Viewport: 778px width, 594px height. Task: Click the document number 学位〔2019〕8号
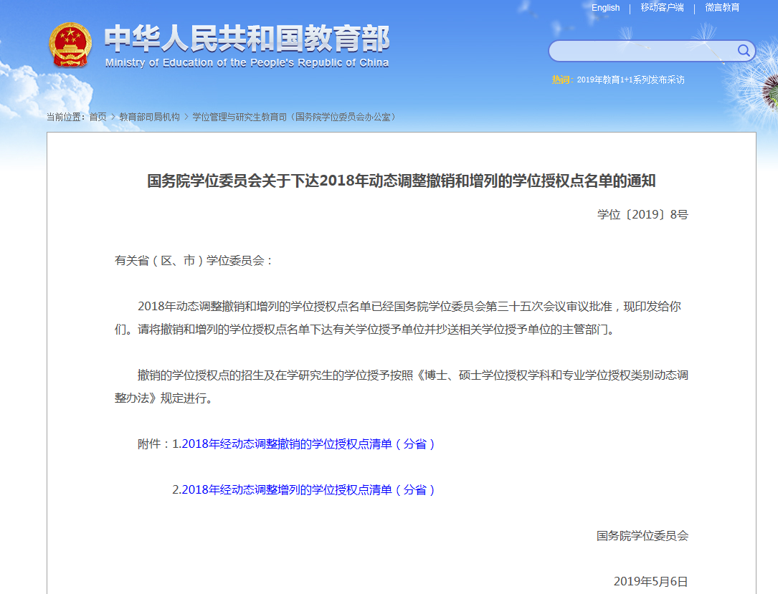coord(642,214)
